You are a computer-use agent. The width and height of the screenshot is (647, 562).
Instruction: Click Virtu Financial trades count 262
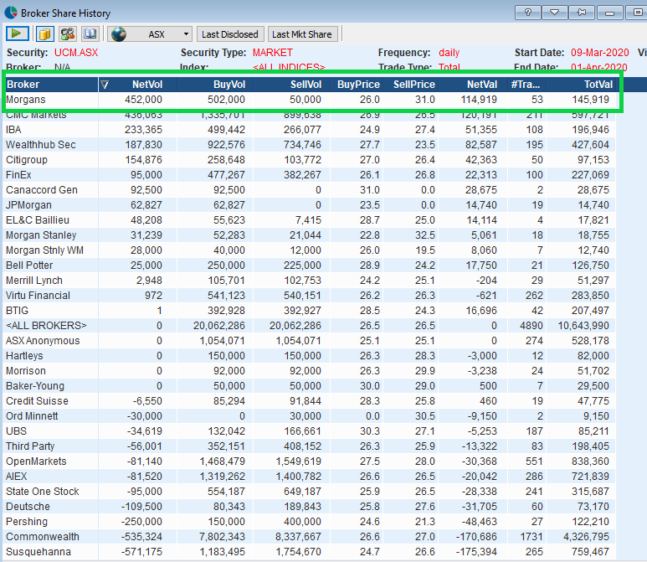tap(534, 296)
